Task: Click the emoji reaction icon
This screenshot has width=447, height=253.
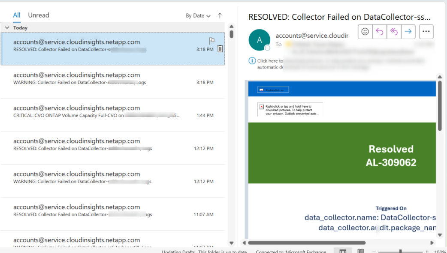Action: click(365, 31)
